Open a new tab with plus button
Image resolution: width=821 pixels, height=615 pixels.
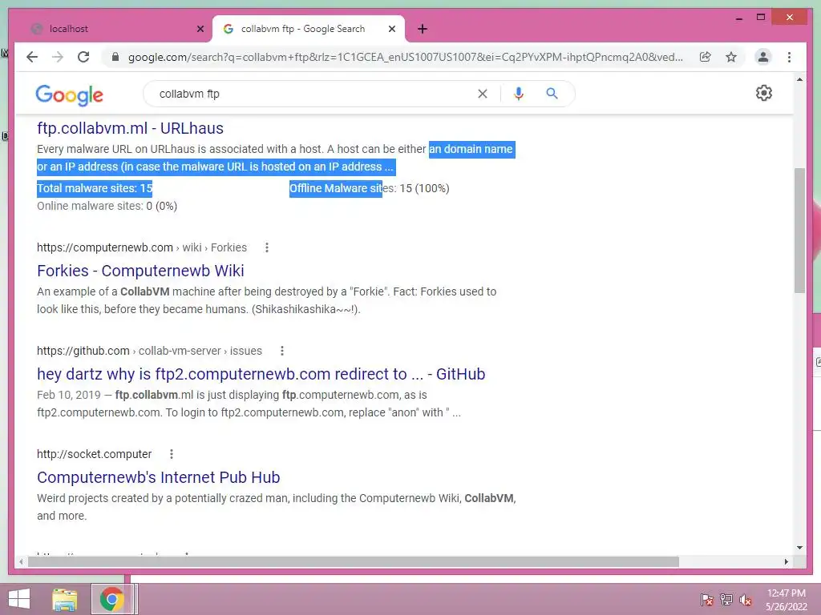coord(423,29)
